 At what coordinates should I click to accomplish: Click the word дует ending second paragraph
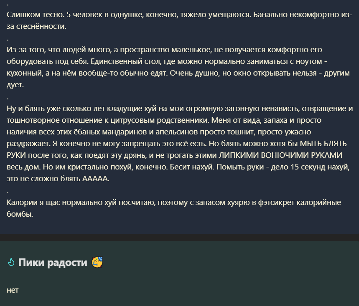click(x=15, y=85)
